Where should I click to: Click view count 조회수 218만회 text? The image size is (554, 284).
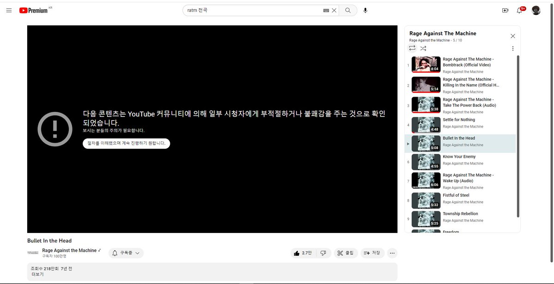tap(45, 268)
